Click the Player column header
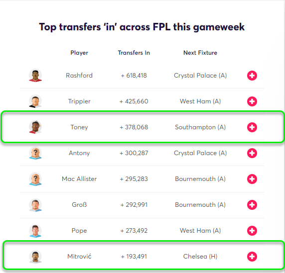The image size is (285, 273). tap(79, 53)
